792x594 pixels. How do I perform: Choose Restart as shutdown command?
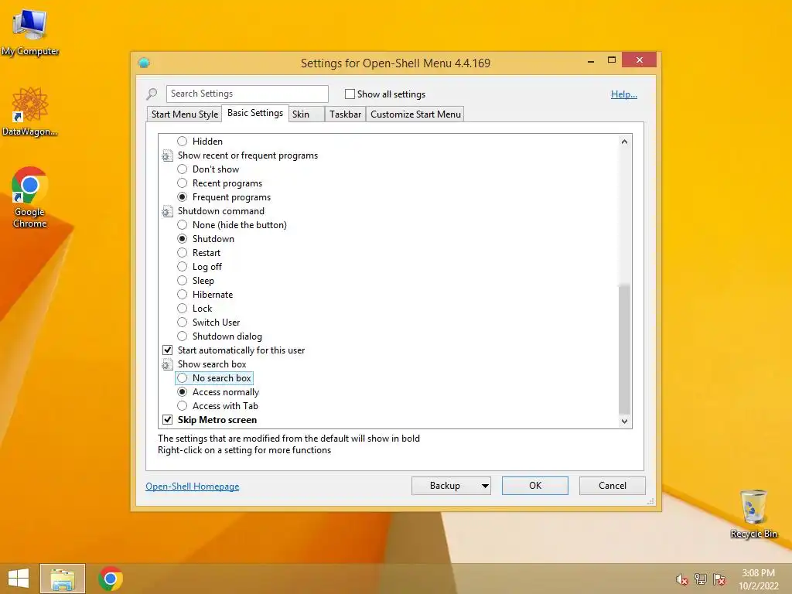182,253
